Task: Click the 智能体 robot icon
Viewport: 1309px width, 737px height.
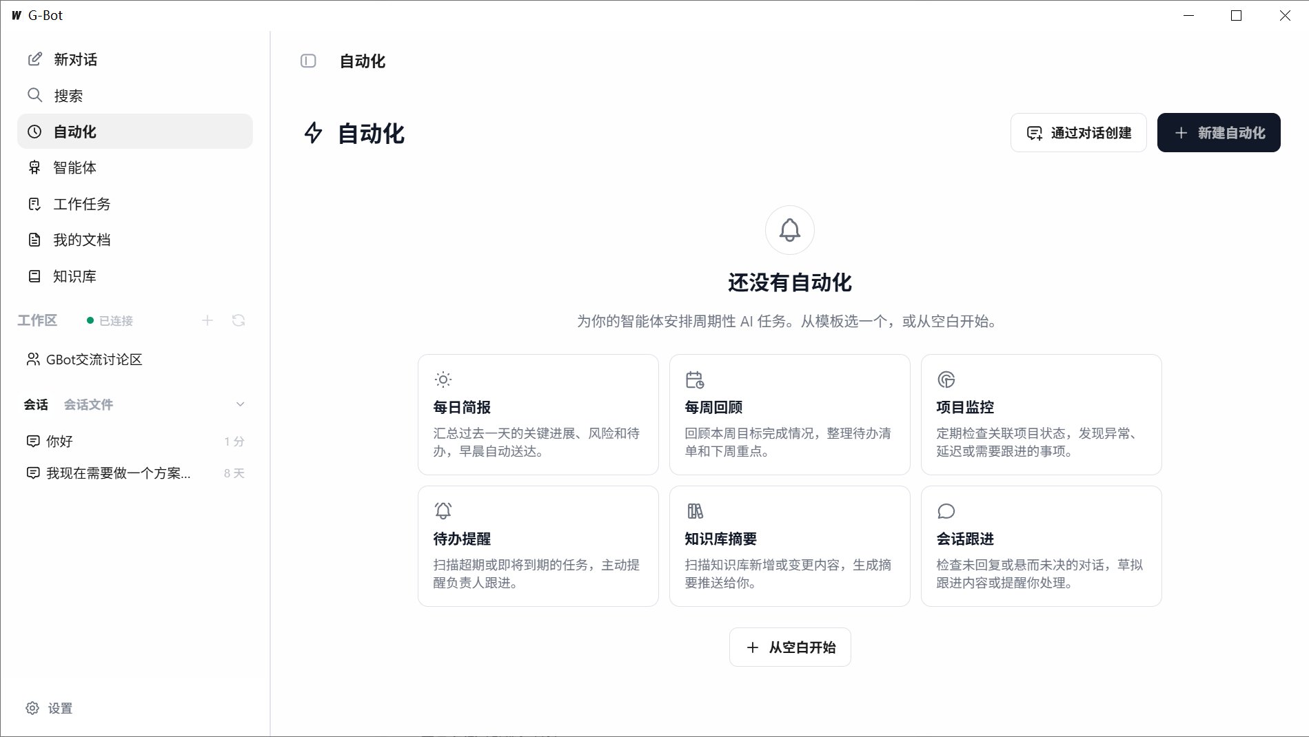Action: [34, 167]
